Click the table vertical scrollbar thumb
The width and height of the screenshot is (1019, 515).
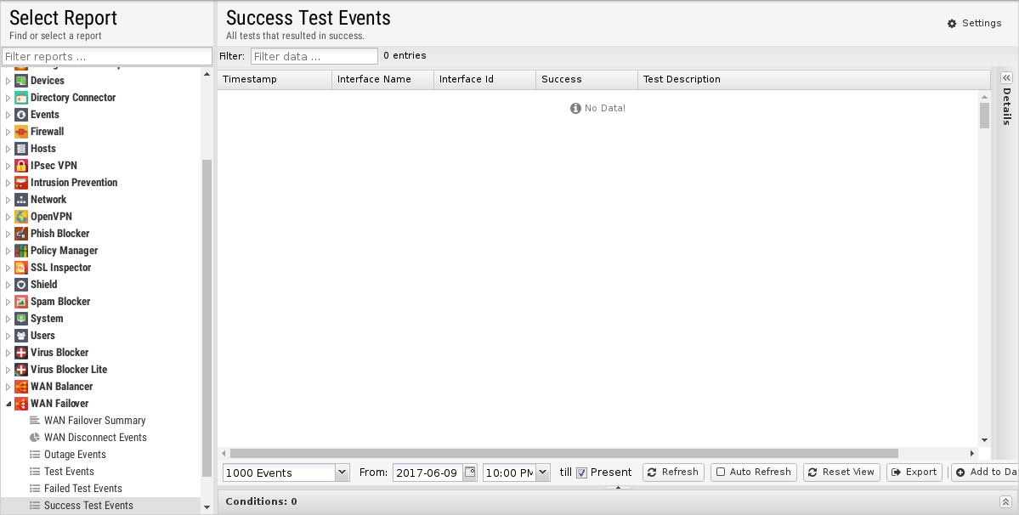click(984, 116)
